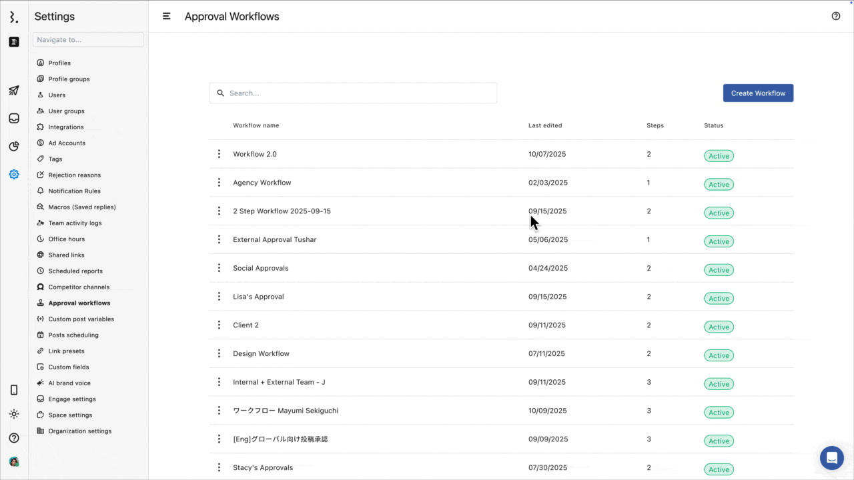Open the Social Approvals workflow

pyautogui.click(x=261, y=268)
